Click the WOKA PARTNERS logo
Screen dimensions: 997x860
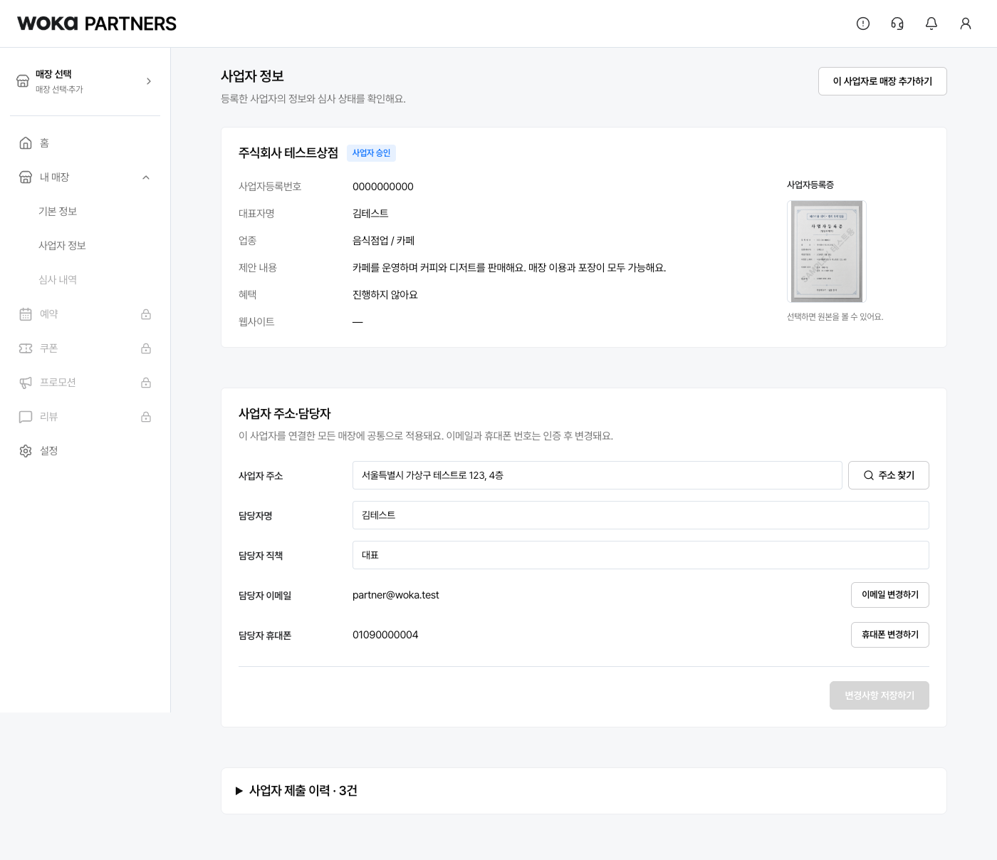[97, 24]
